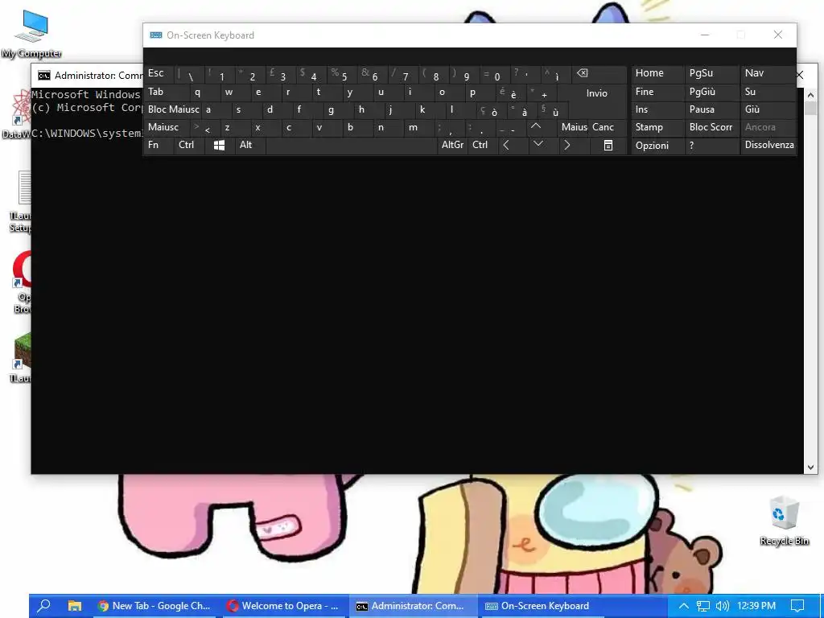Tap the Fine end key
This screenshot has height=618, width=824.
click(x=657, y=92)
